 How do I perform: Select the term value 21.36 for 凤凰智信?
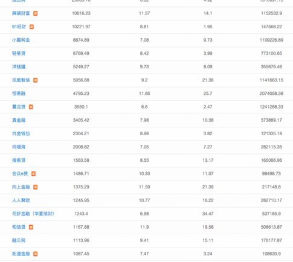(x=208, y=80)
